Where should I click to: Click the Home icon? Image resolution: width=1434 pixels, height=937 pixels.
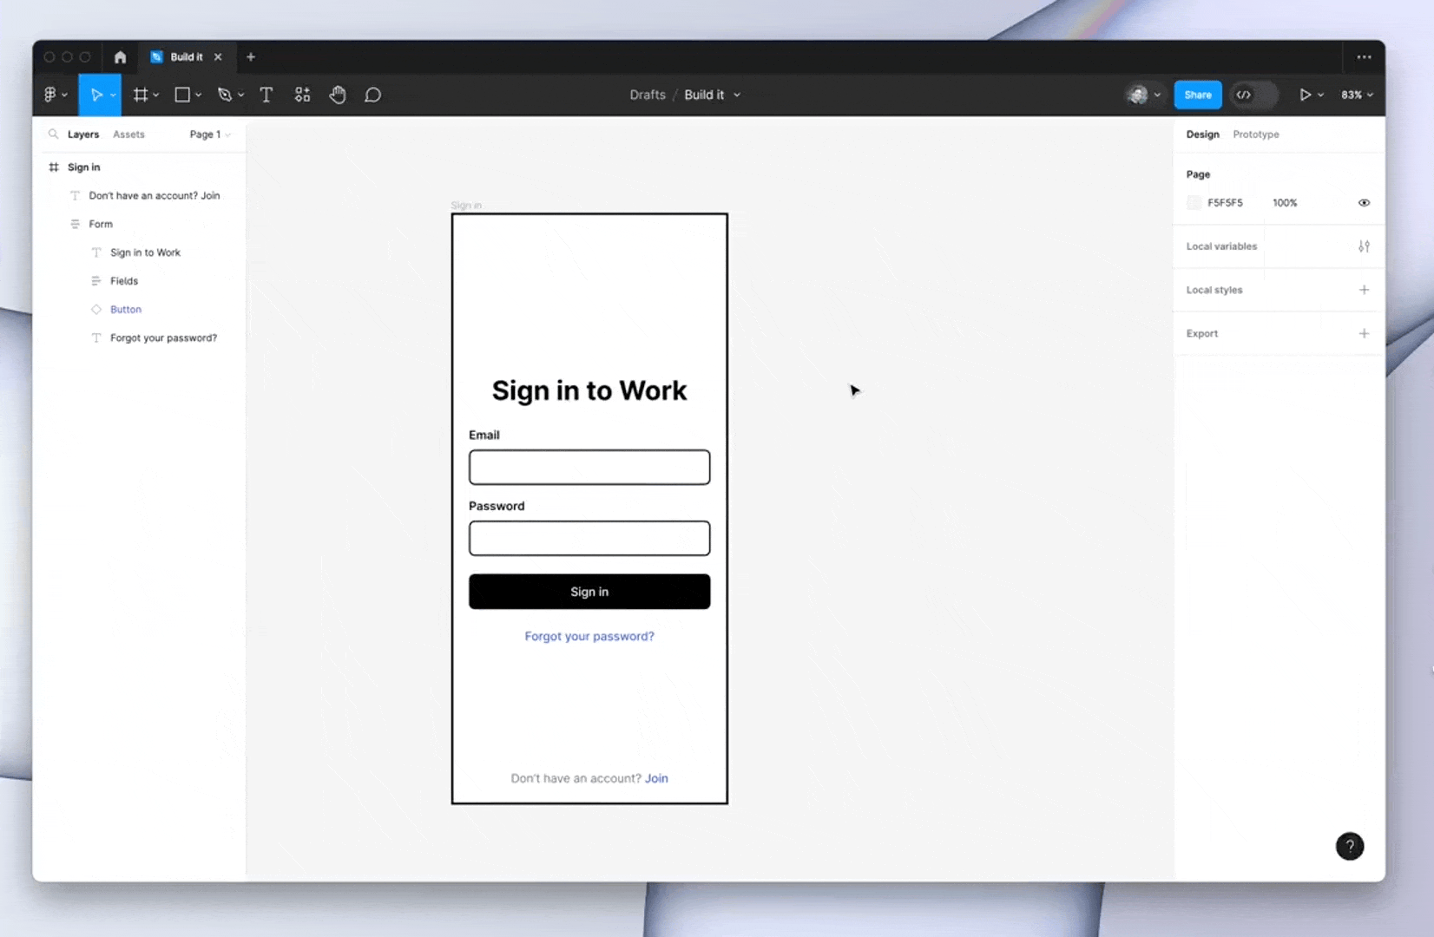pyautogui.click(x=120, y=57)
